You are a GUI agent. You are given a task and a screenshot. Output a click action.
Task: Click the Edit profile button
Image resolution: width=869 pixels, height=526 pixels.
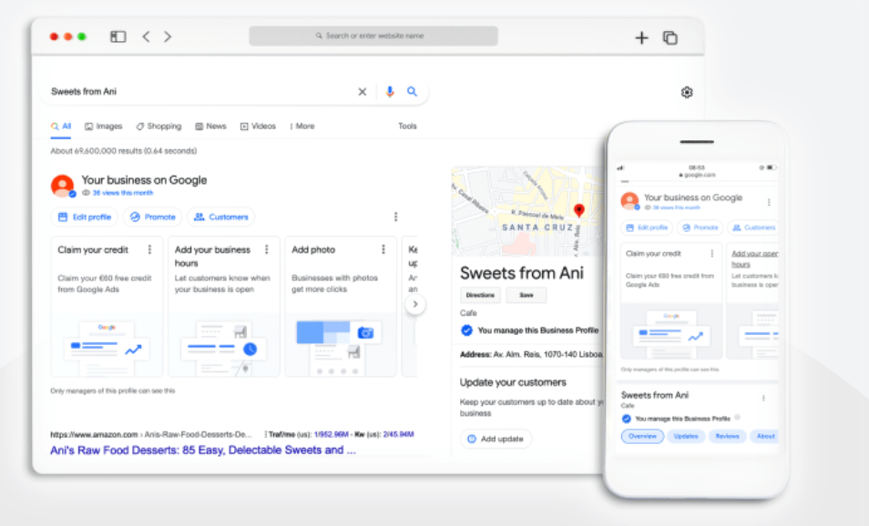85,217
